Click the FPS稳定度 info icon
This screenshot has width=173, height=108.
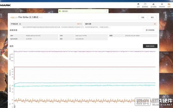tap(20, 24)
